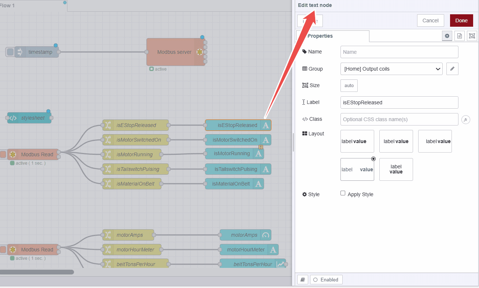Click the warning badge on isMotorRunning node
The width and height of the screenshot is (479, 288).
click(261, 146)
